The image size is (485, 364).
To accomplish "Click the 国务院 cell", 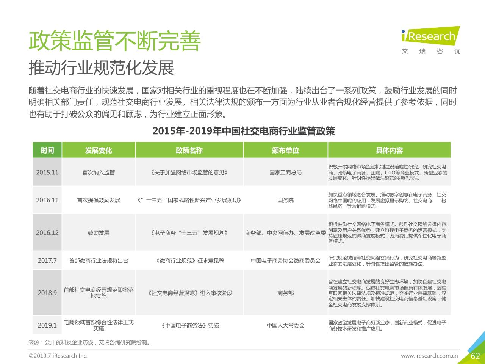I will pyautogui.click(x=285, y=200).
